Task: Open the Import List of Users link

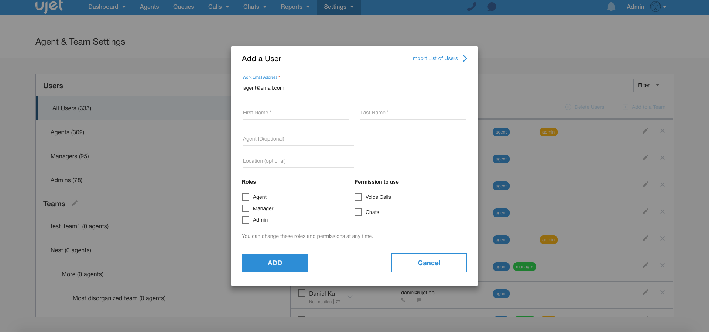Action: (435, 58)
